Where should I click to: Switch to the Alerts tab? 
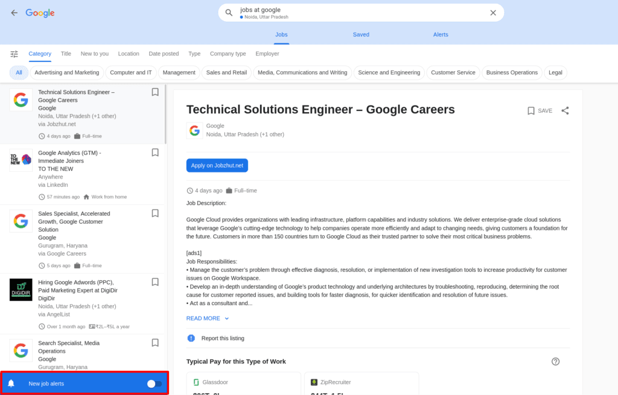441,34
